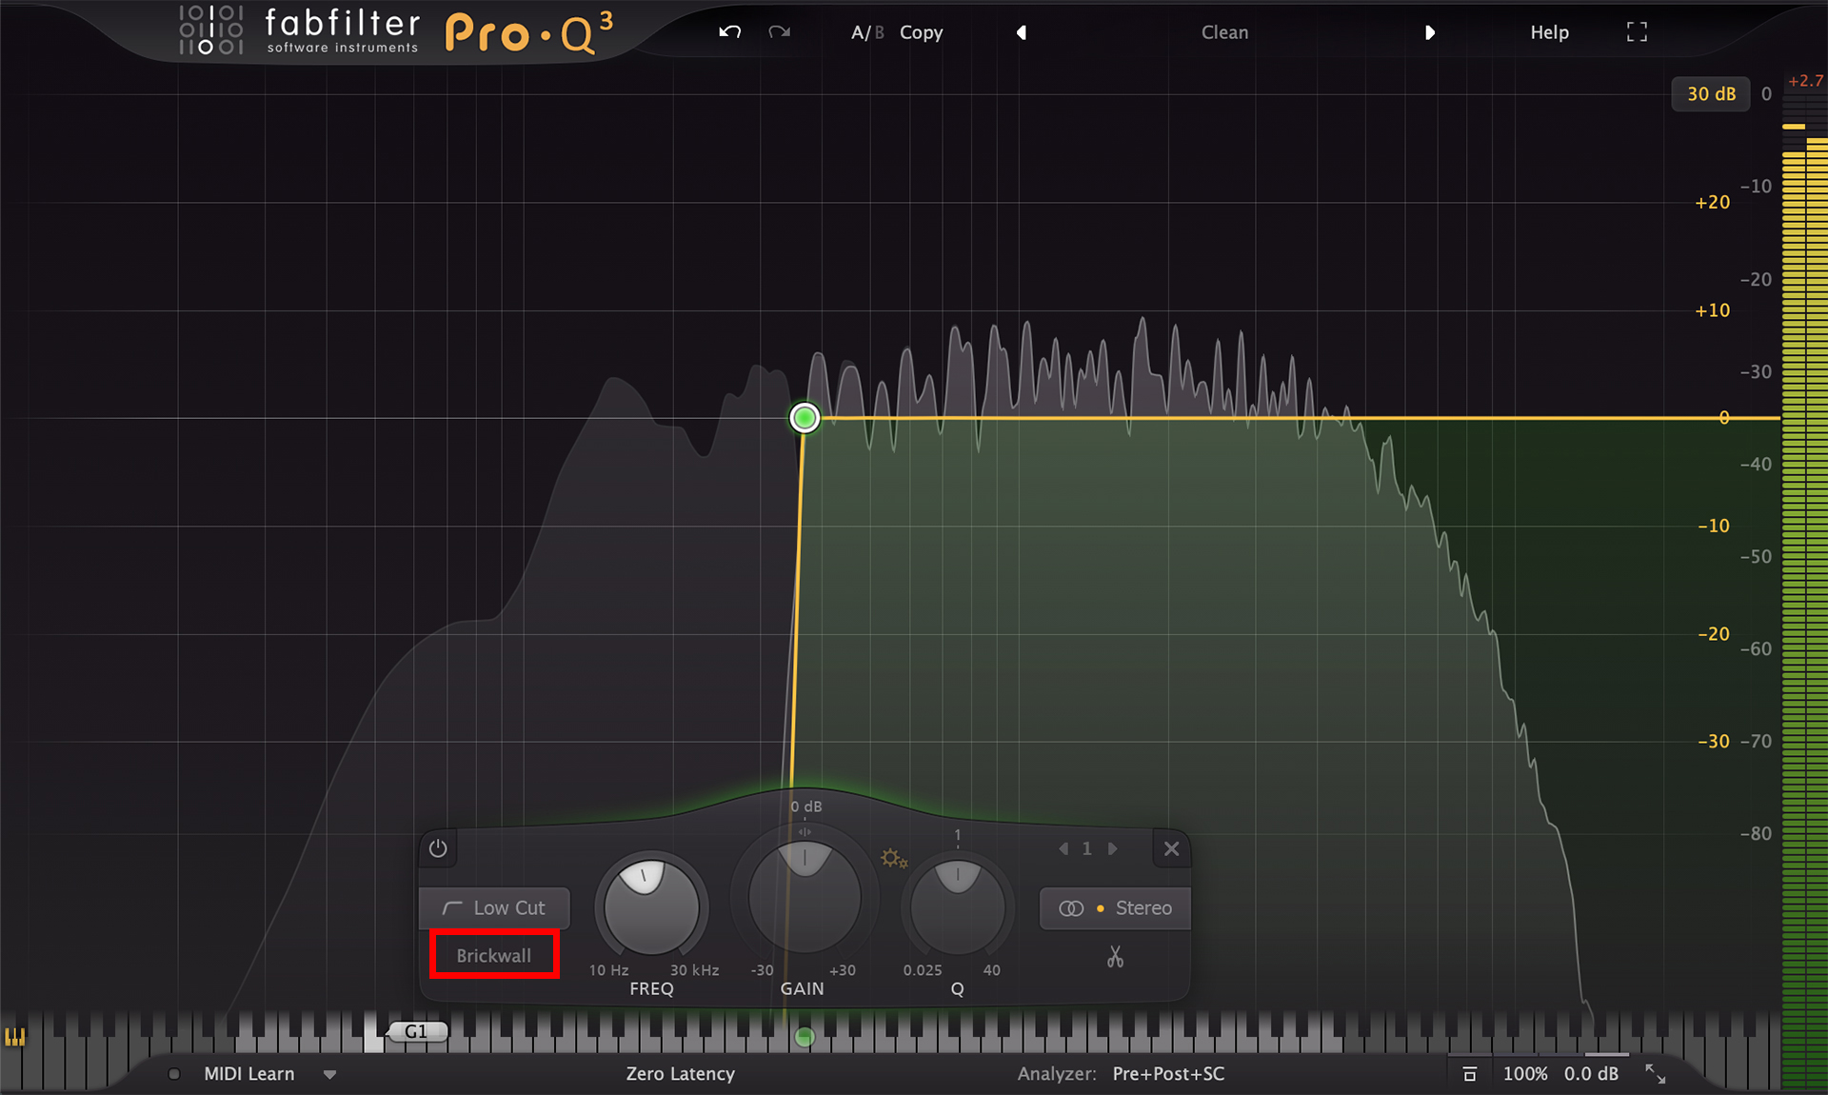Go to the next preset arrow

1429,32
